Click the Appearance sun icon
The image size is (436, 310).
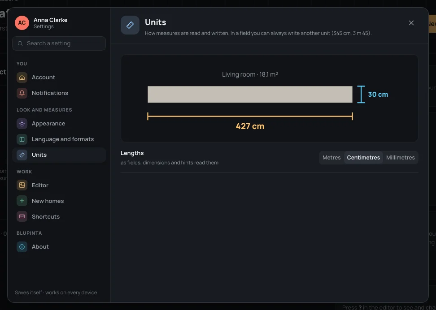click(x=22, y=124)
